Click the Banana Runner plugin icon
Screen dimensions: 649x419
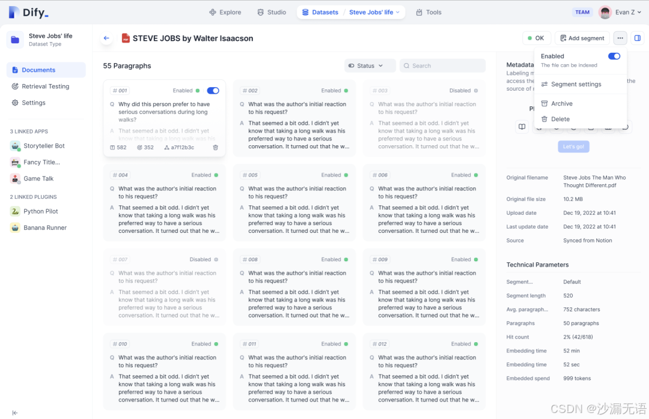[x=15, y=228]
